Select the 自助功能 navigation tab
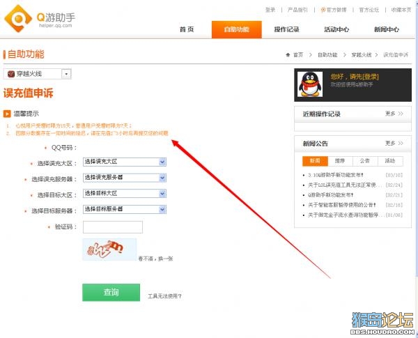 (237, 29)
